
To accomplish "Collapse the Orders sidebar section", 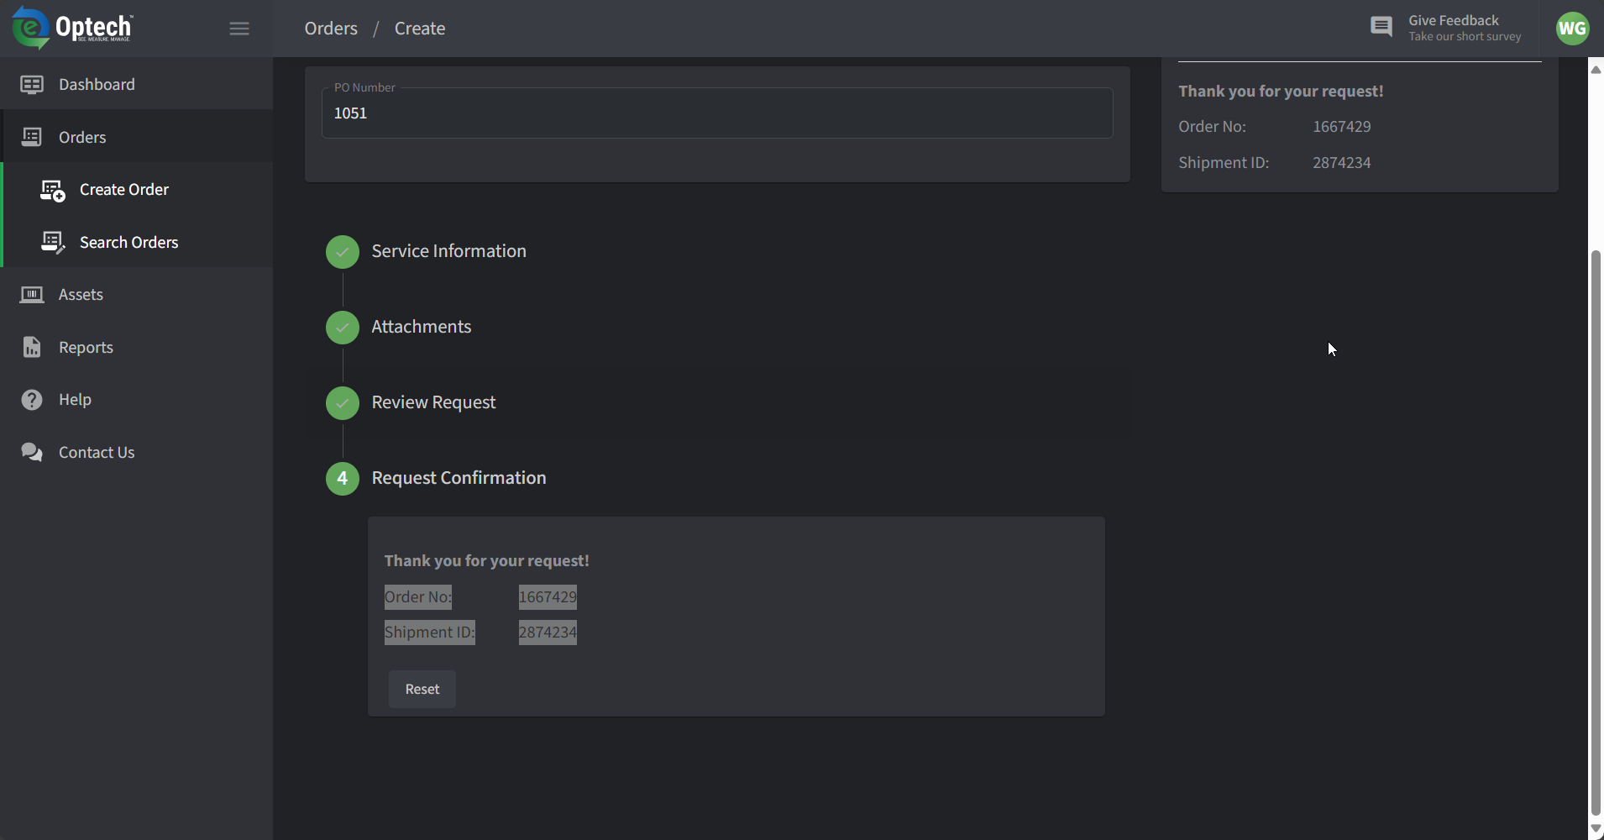I will coord(82,137).
